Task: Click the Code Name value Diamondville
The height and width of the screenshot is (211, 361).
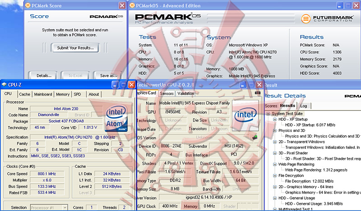Action: (49, 115)
